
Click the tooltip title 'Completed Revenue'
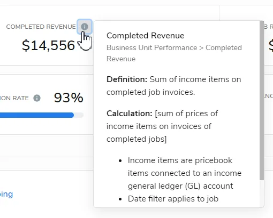tap(145, 36)
